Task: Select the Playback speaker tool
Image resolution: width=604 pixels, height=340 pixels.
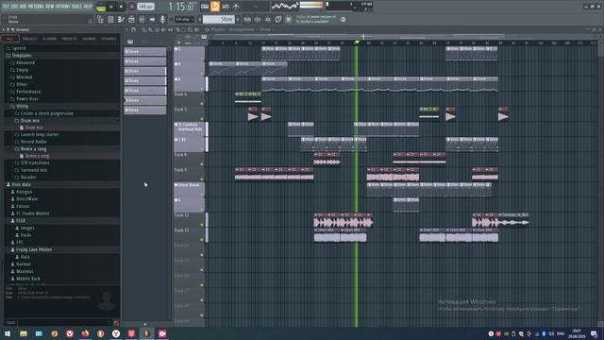Action: (196, 29)
